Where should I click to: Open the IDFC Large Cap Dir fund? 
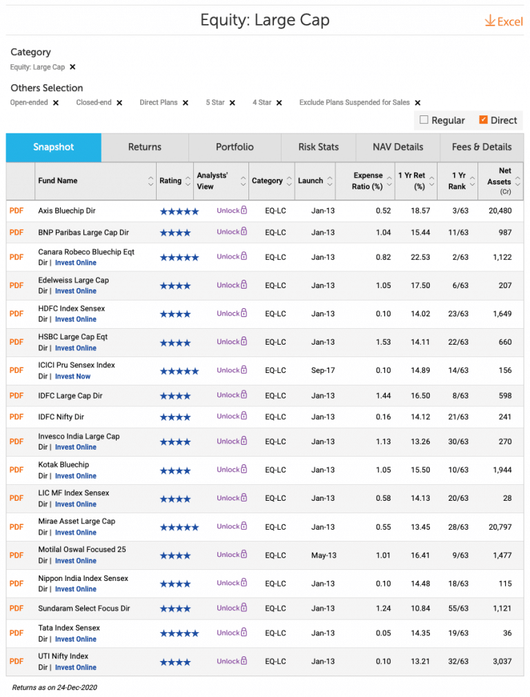70,396
